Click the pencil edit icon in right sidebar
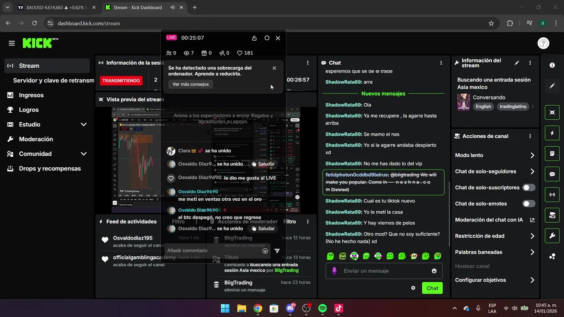Viewport: 564px width, 317px height. (552, 86)
